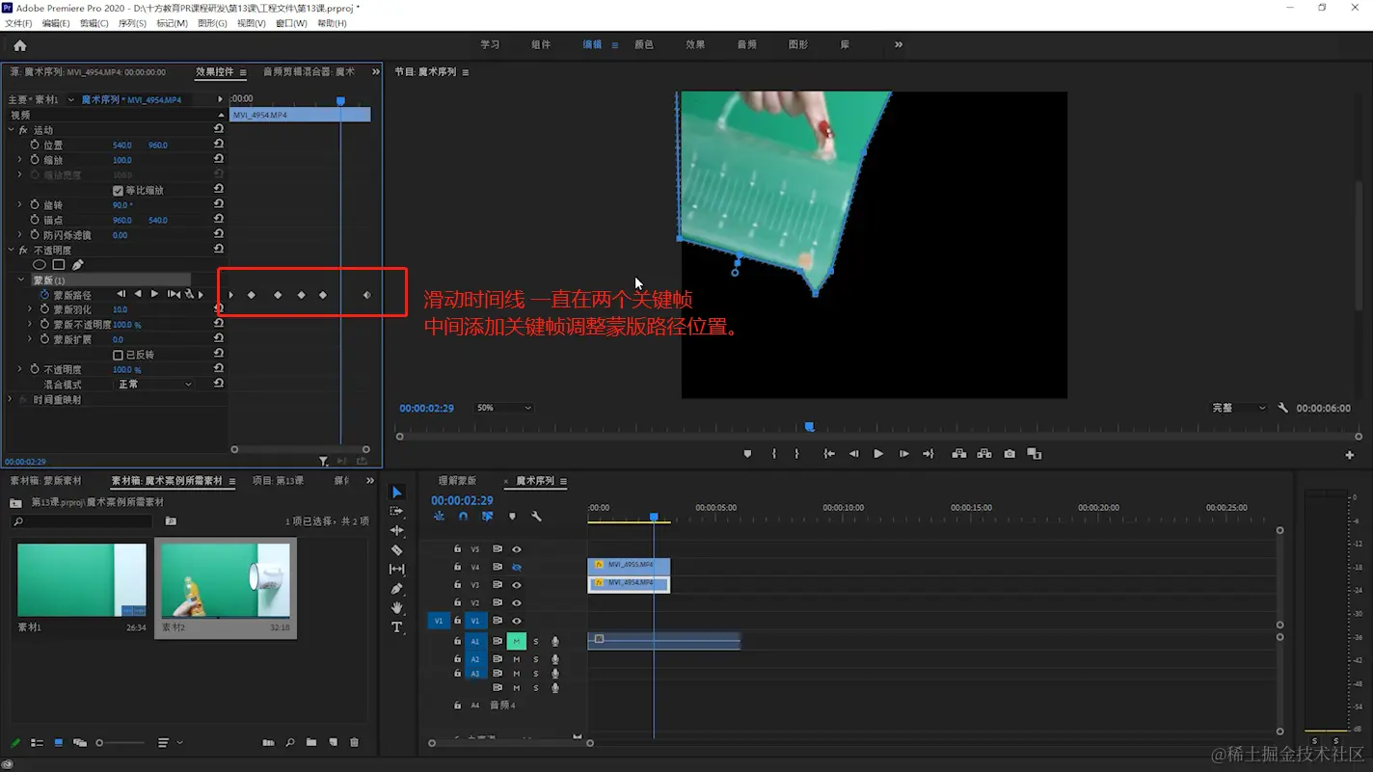Open the 序列(S) menu

132,23
